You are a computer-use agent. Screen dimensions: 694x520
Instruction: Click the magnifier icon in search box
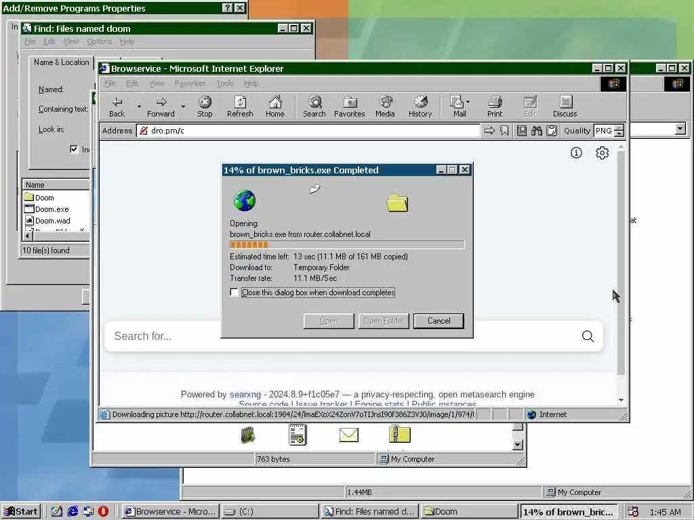[588, 336]
